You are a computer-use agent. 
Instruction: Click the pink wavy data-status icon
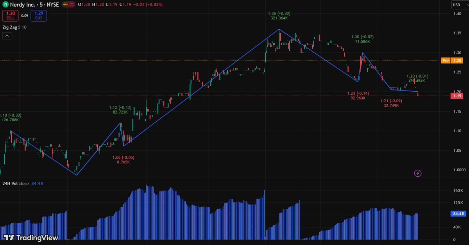[x=73, y=5]
